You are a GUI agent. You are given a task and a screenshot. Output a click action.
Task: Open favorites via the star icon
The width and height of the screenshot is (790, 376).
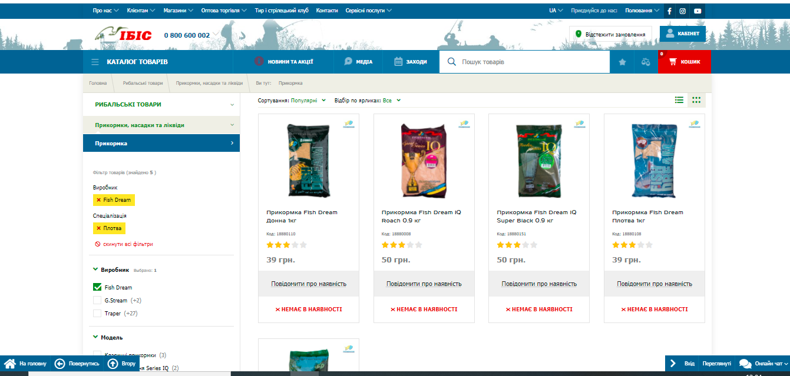622,62
